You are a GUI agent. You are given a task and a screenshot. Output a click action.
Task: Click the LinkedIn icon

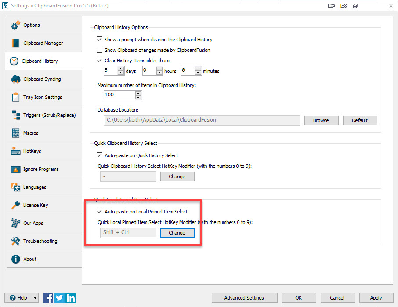[x=70, y=298]
